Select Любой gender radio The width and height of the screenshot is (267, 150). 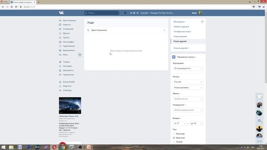click(174, 142)
